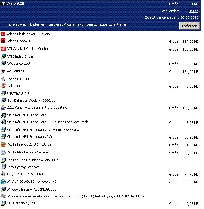204x209 pixels.
Task: Click the CCleaner icon
Action: click(3, 86)
